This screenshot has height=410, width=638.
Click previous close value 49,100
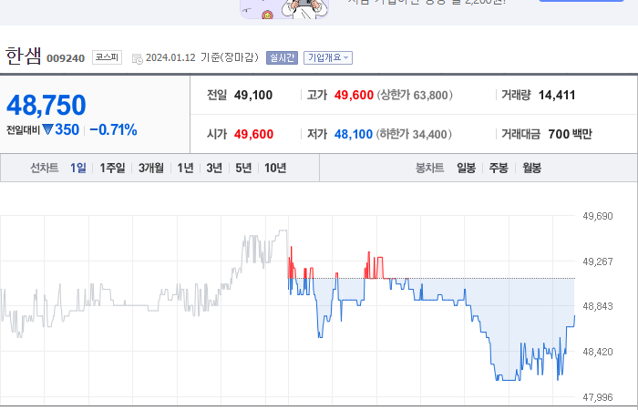point(253,95)
